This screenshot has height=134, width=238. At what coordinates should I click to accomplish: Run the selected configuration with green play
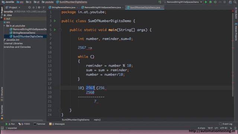206,2
